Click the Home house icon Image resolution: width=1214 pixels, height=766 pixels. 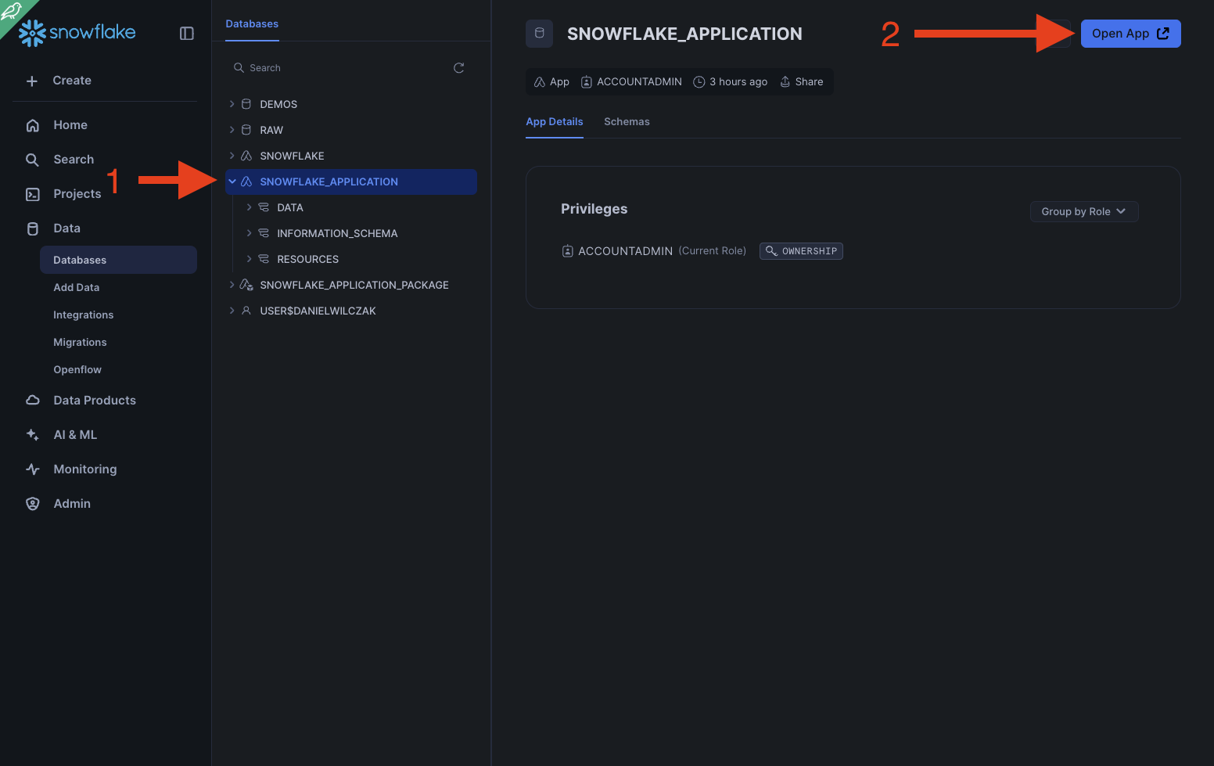click(33, 125)
